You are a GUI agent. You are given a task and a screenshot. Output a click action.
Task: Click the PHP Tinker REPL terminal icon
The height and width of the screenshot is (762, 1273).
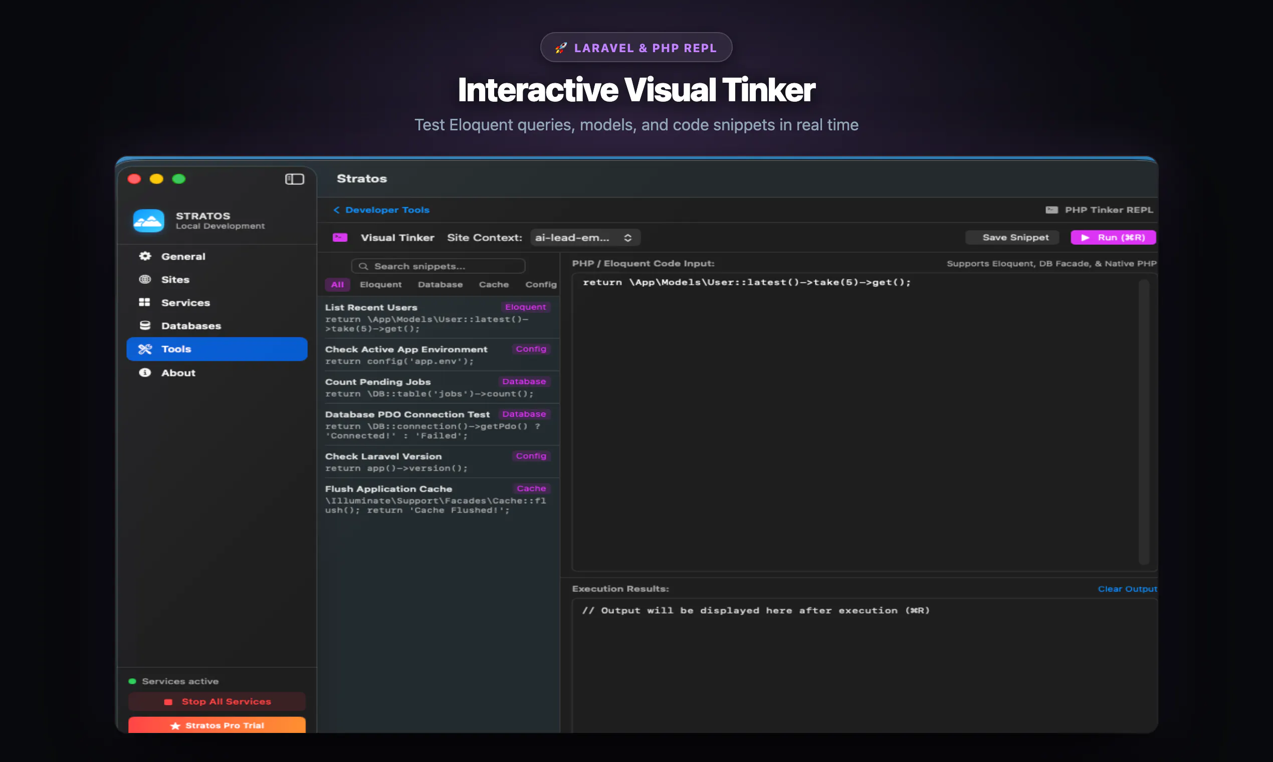pyautogui.click(x=1052, y=210)
